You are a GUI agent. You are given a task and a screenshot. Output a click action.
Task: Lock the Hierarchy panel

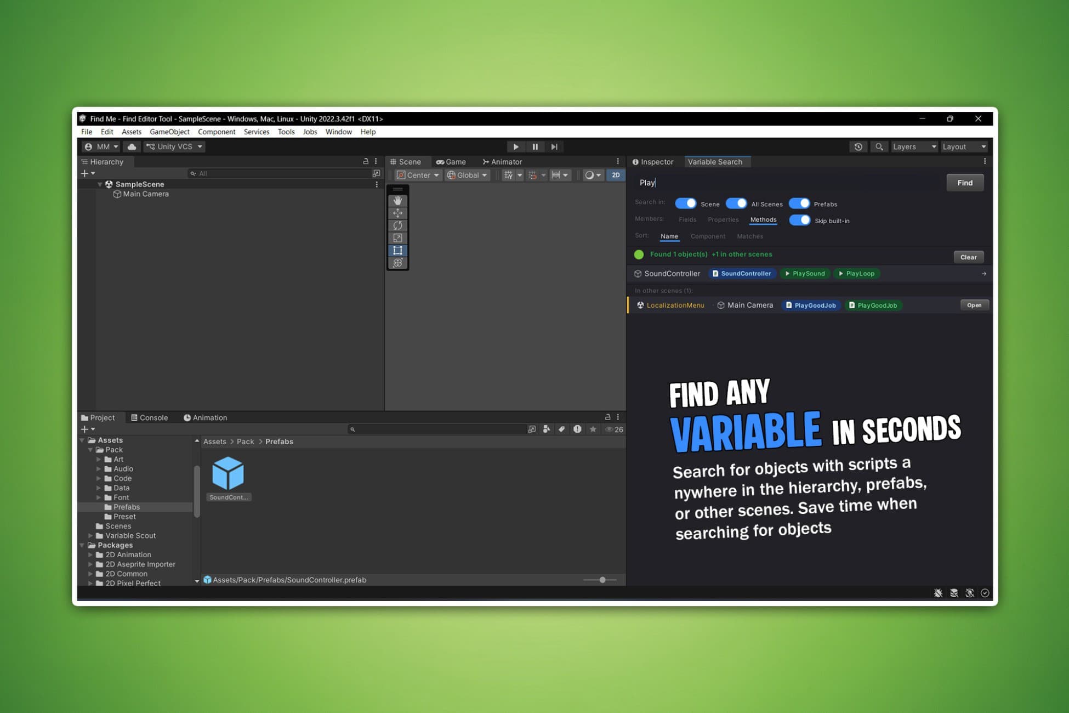click(x=366, y=161)
